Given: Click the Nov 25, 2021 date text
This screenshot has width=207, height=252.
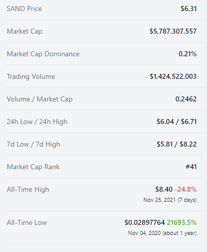Looking at the screenshot, I should pyautogui.click(x=159, y=200).
